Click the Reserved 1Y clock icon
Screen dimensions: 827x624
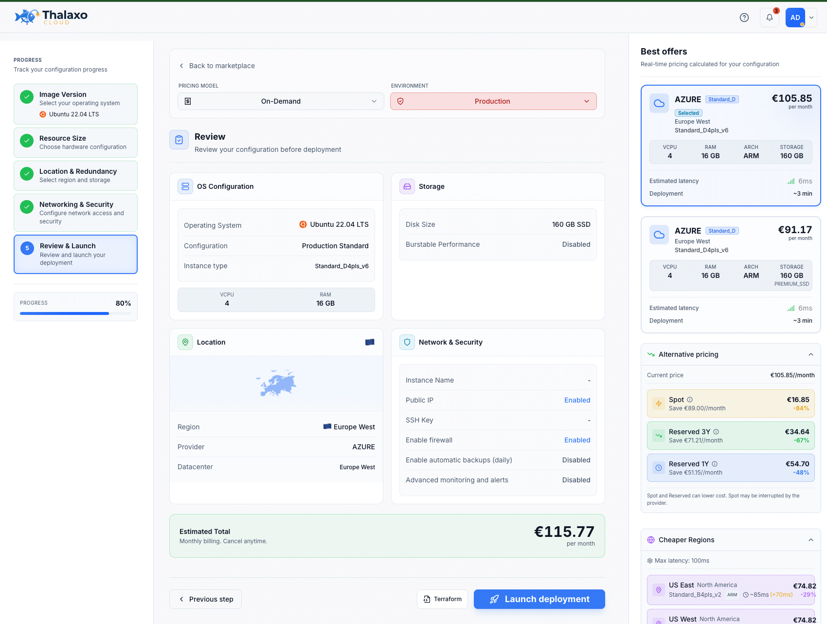pos(659,468)
